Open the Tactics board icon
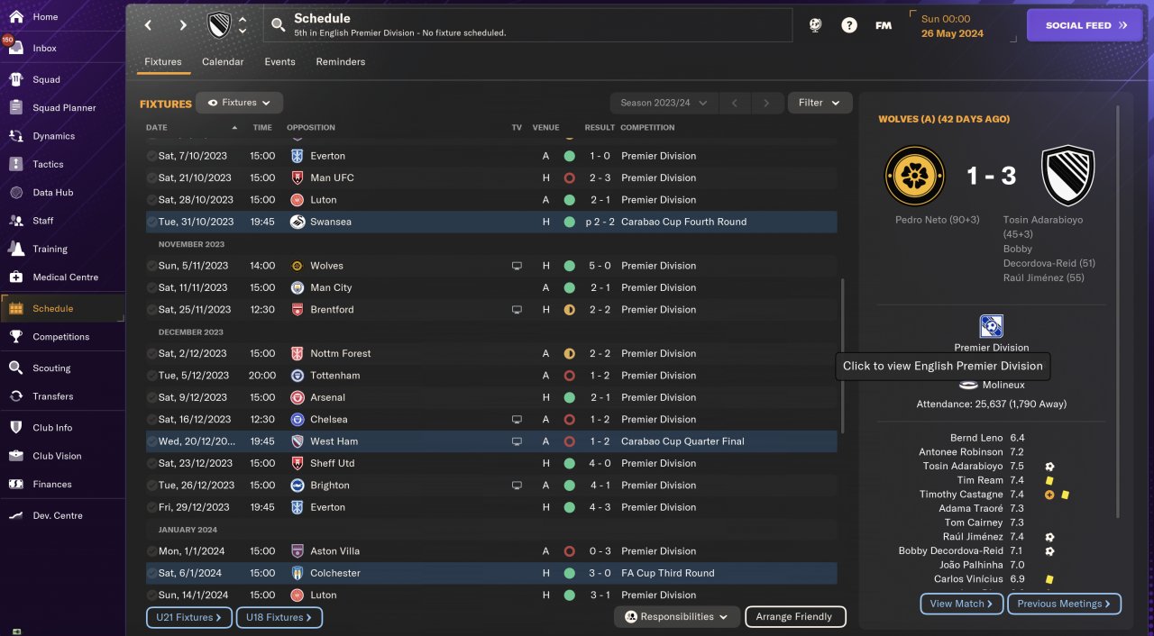Viewport: 1154px width, 636px height. [x=16, y=164]
